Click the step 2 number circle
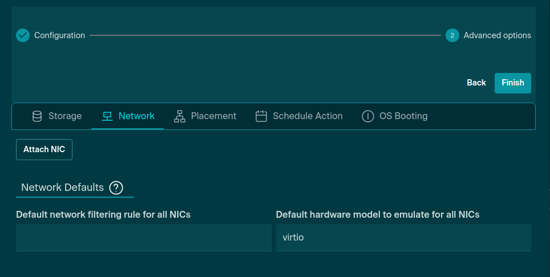Image resolution: width=550 pixels, height=277 pixels. 452,35
